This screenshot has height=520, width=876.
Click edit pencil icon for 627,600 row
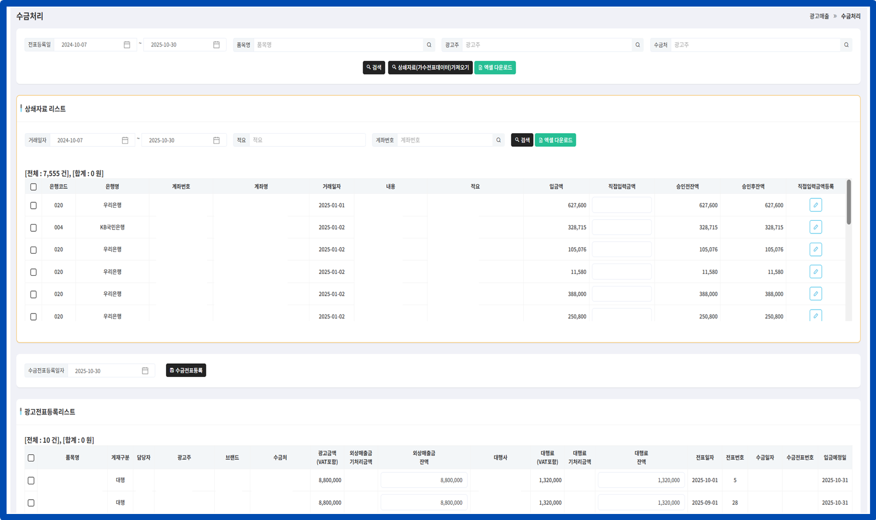pyautogui.click(x=815, y=205)
